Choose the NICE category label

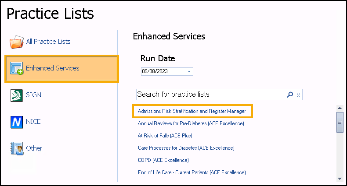point(33,122)
